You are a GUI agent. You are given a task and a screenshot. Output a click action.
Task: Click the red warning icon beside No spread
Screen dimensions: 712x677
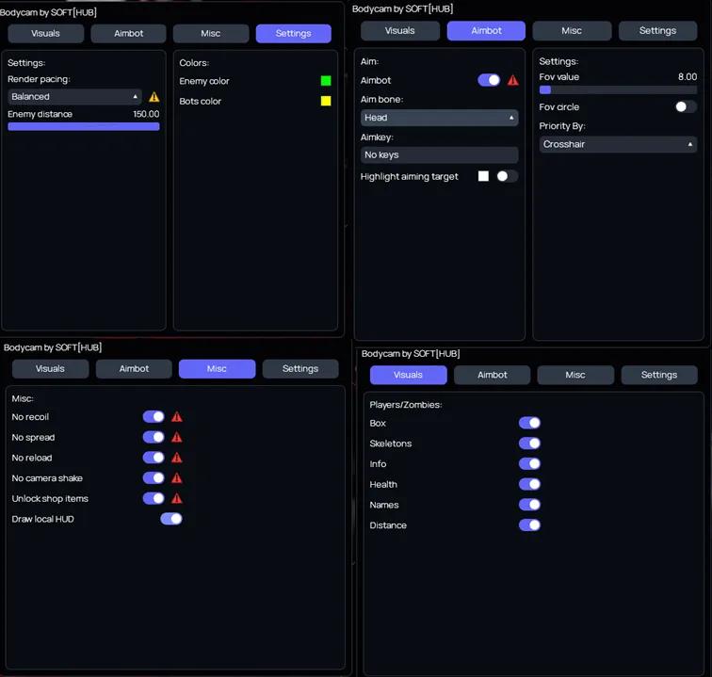(177, 437)
